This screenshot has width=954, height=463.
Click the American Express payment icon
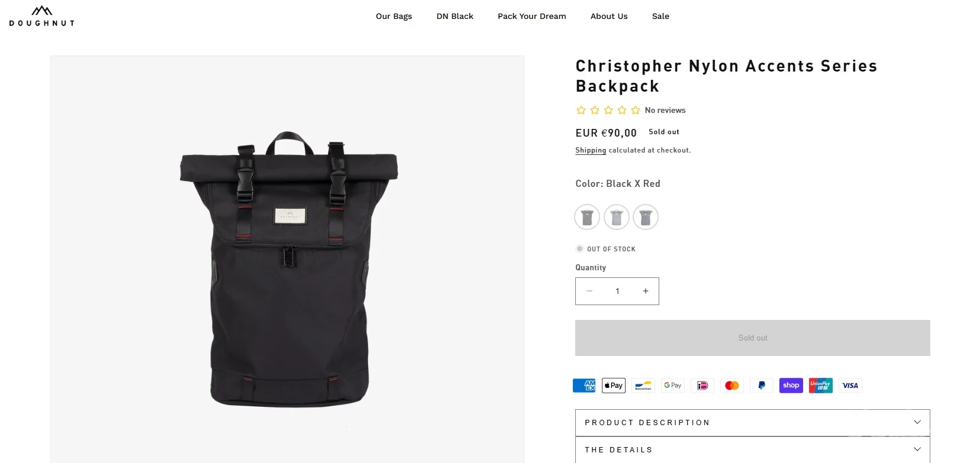pos(584,386)
